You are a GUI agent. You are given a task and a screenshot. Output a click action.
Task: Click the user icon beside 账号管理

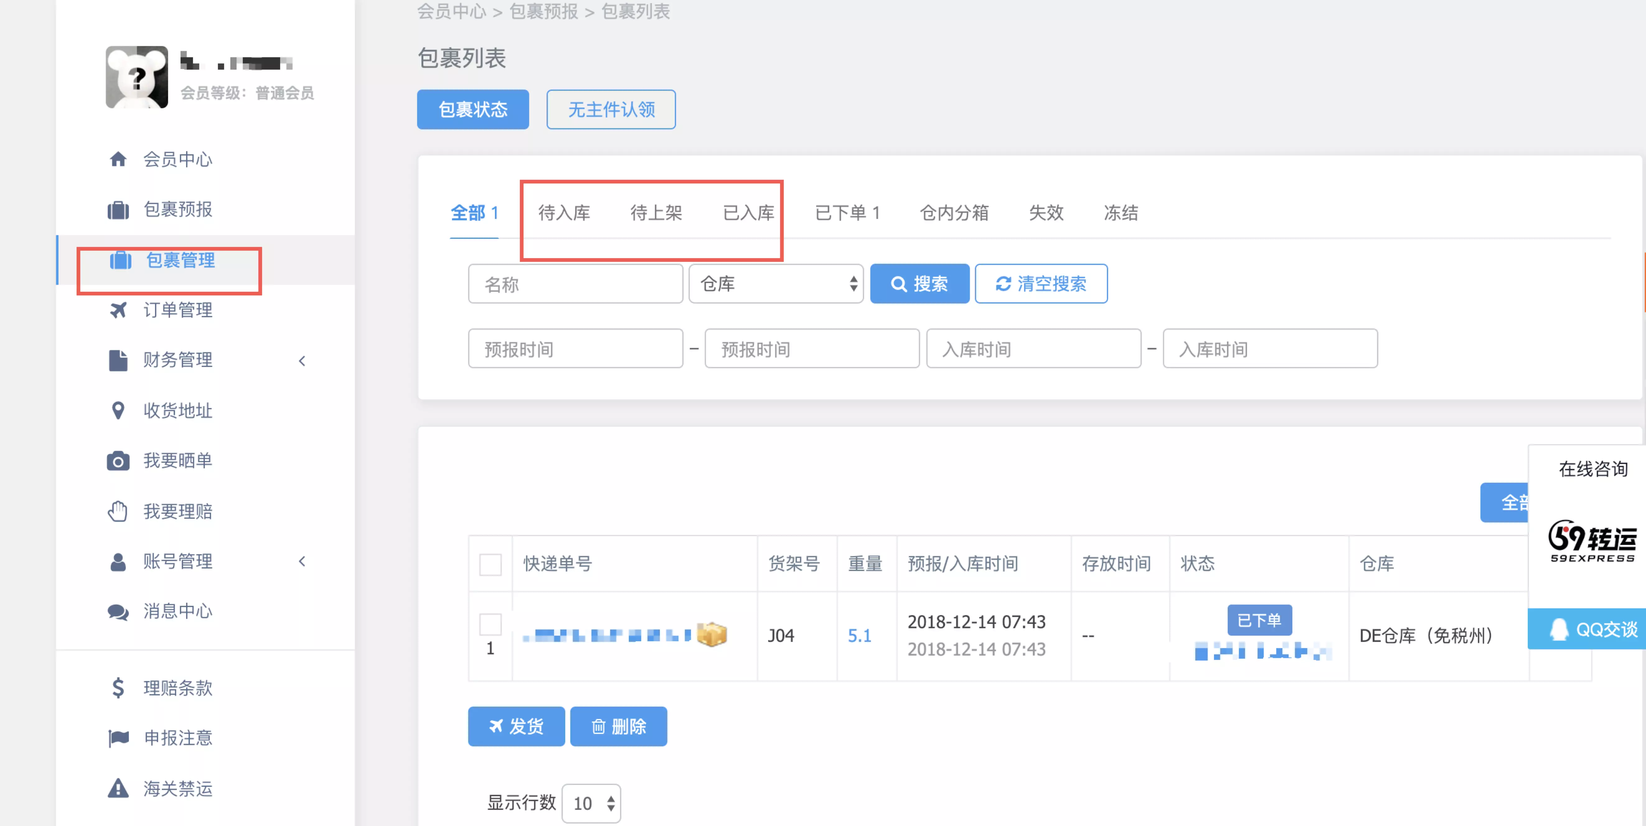[118, 562]
